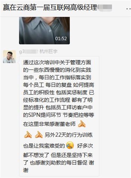Open the ellipsis more-options menu in header
Viewport: 131px width, 178px height.
pos(128,8)
